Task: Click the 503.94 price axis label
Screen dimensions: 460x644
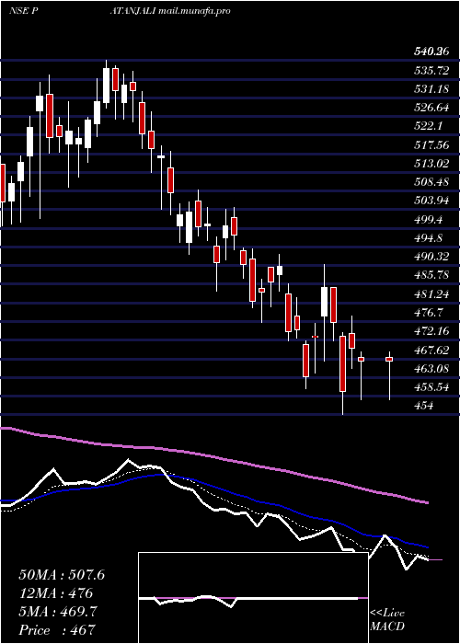Action: 431,201
